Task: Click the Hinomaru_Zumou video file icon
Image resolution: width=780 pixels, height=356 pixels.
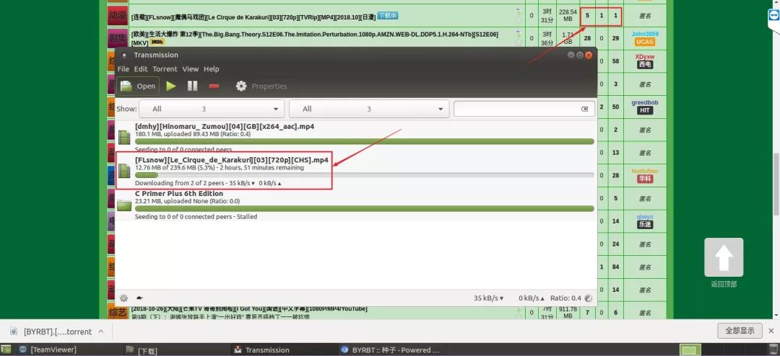Action: click(x=124, y=137)
